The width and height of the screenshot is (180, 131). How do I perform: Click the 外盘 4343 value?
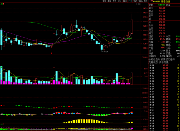(163, 48)
